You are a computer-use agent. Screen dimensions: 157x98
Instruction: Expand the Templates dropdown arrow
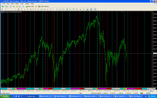tap(96, 10)
